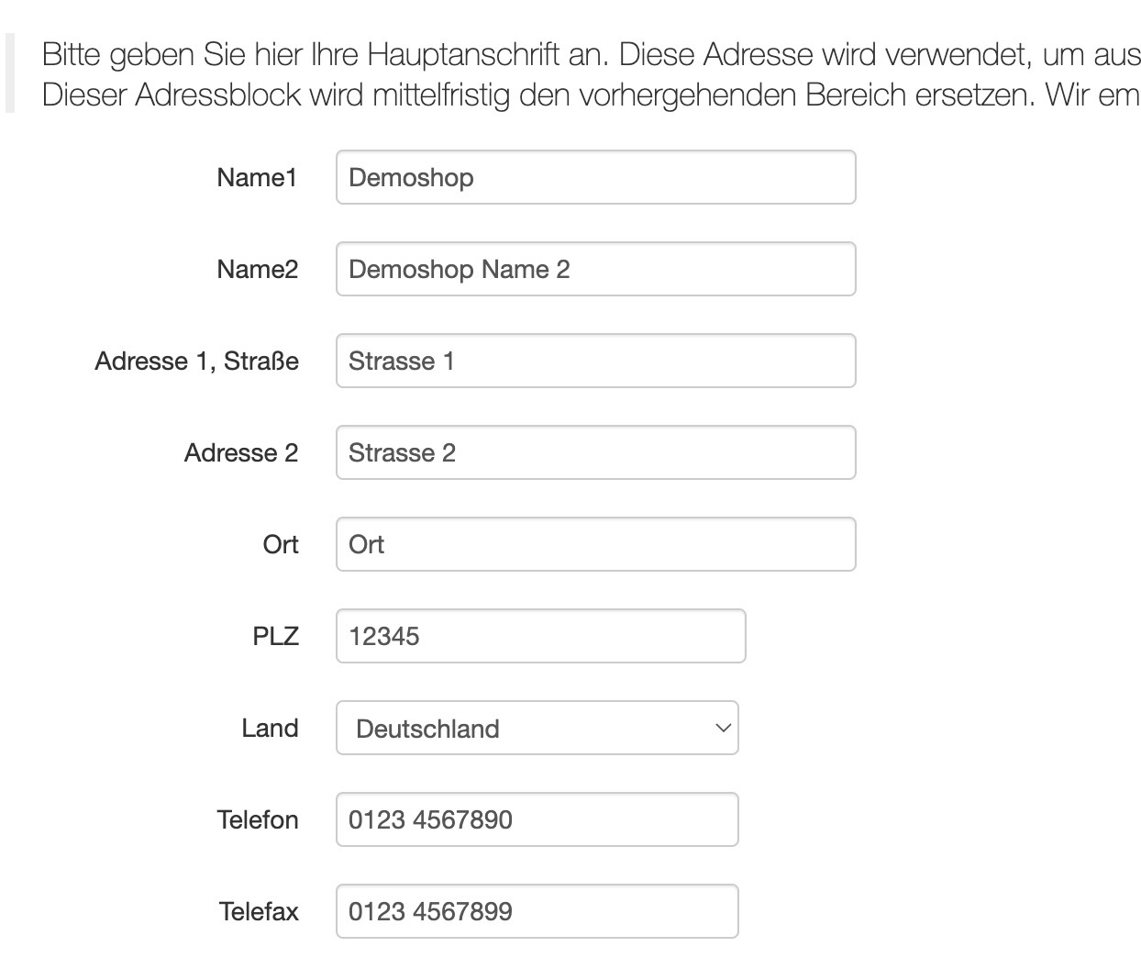Click the Telefon label
Screen dimensions: 1141x980
(257, 819)
